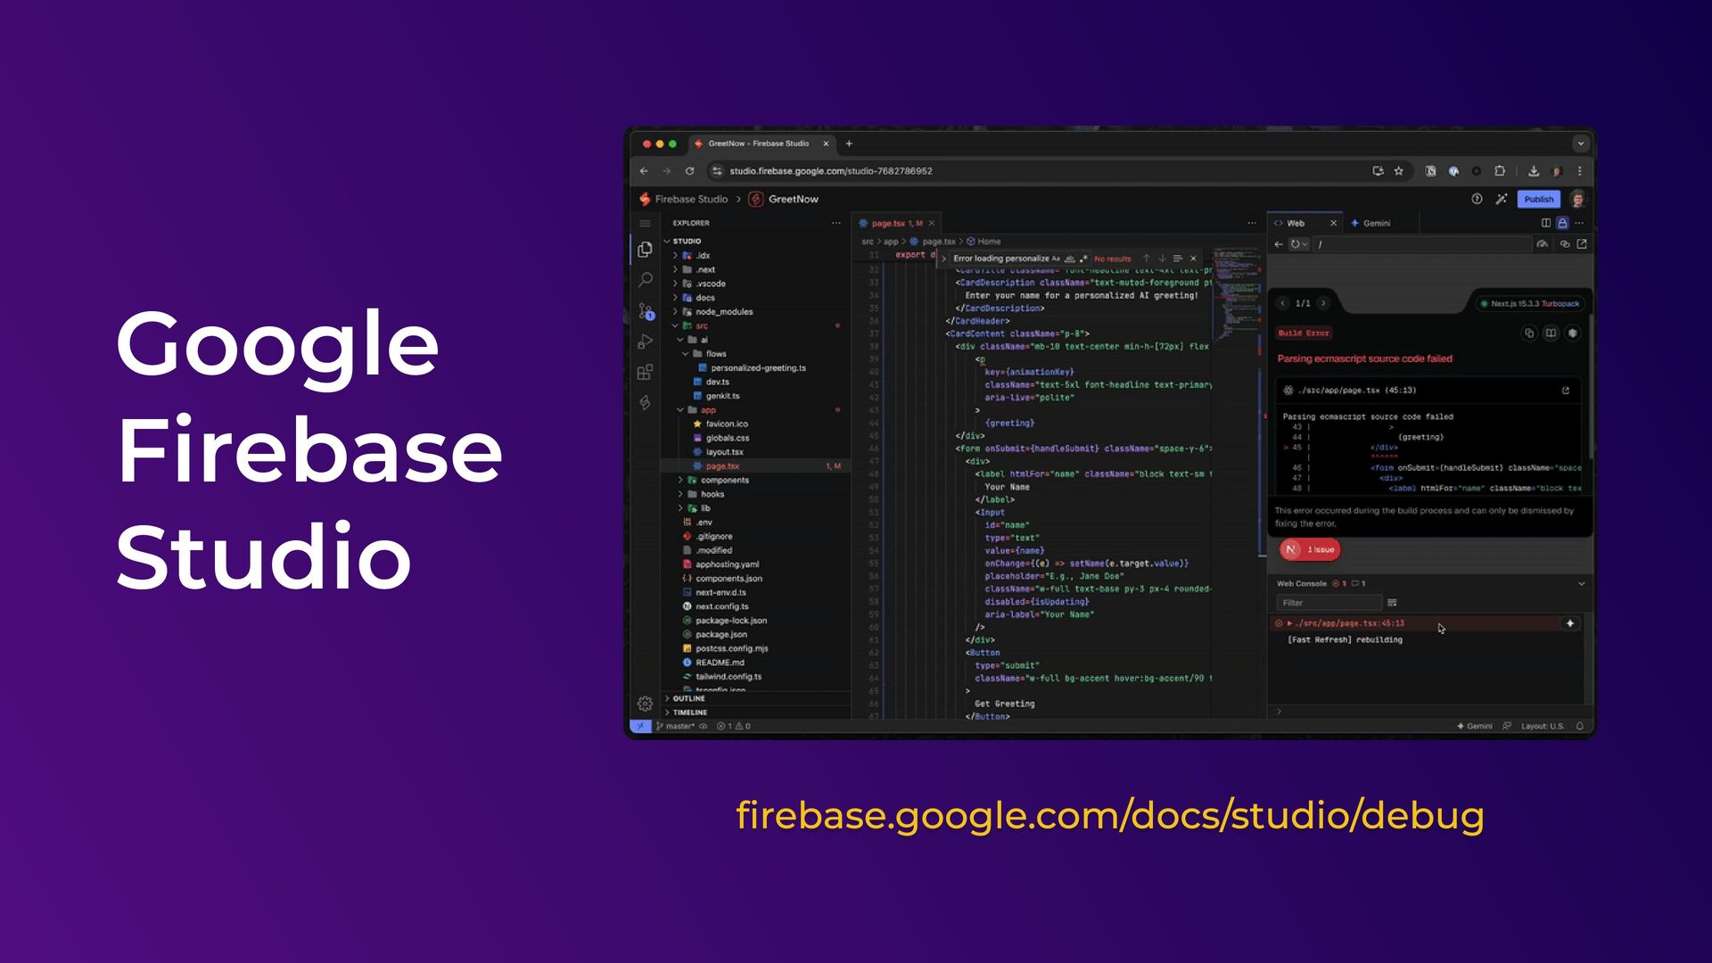This screenshot has height=963, width=1712.
Task: Click the web preview URL path field
Action: pyautogui.click(x=1422, y=243)
